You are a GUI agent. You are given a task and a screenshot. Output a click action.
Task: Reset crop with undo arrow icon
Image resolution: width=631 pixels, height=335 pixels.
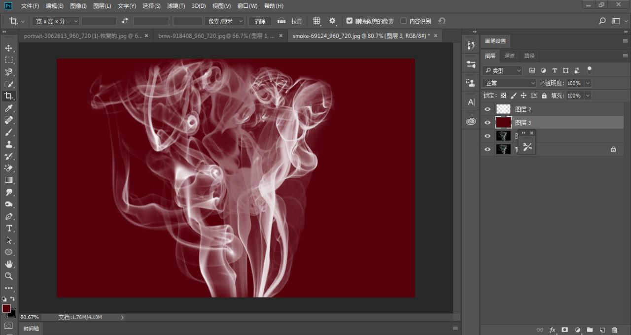(442, 21)
